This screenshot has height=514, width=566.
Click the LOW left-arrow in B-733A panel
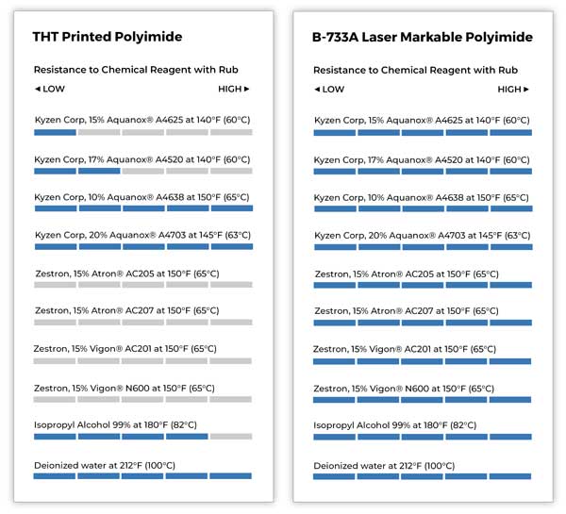tap(317, 90)
